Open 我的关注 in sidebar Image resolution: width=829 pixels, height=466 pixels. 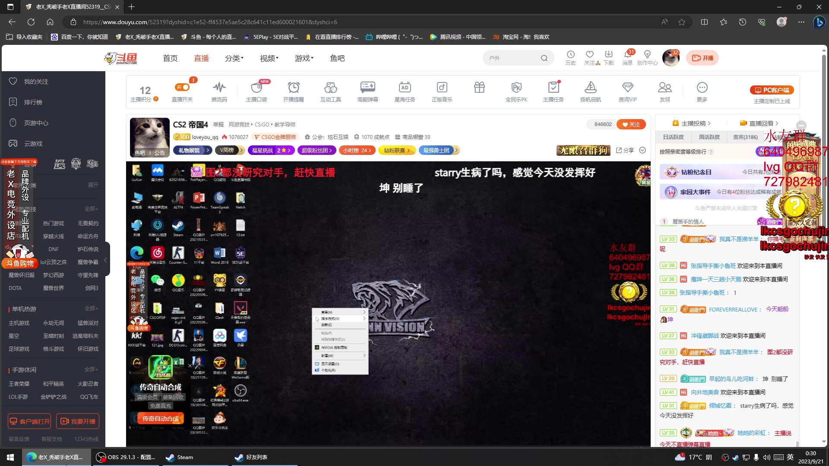(x=36, y=82)
